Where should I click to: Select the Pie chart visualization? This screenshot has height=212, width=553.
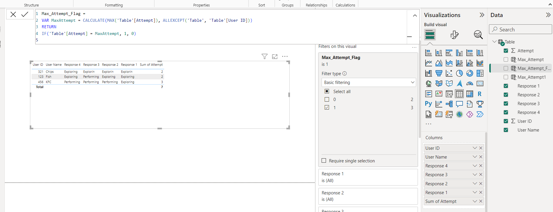(x=459, y=73)
